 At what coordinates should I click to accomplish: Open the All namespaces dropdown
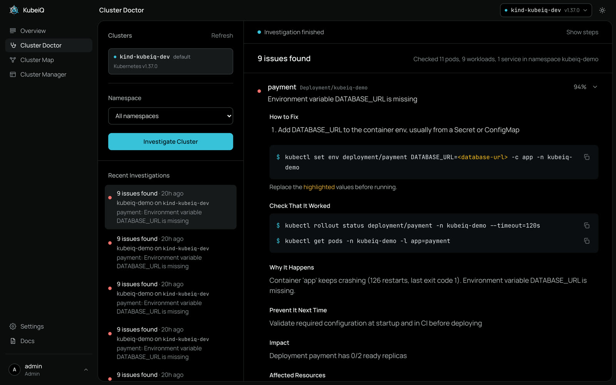click(171, 116)
